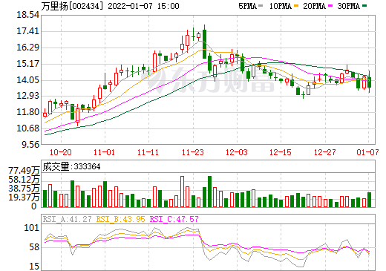This screenshot has height=271, width=386.
Task: Click the RSI_C:47.57 indicator label
Action: coord(174,219)
